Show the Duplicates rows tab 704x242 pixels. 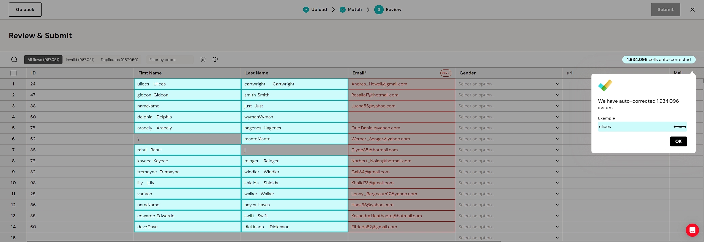point(119,60)
